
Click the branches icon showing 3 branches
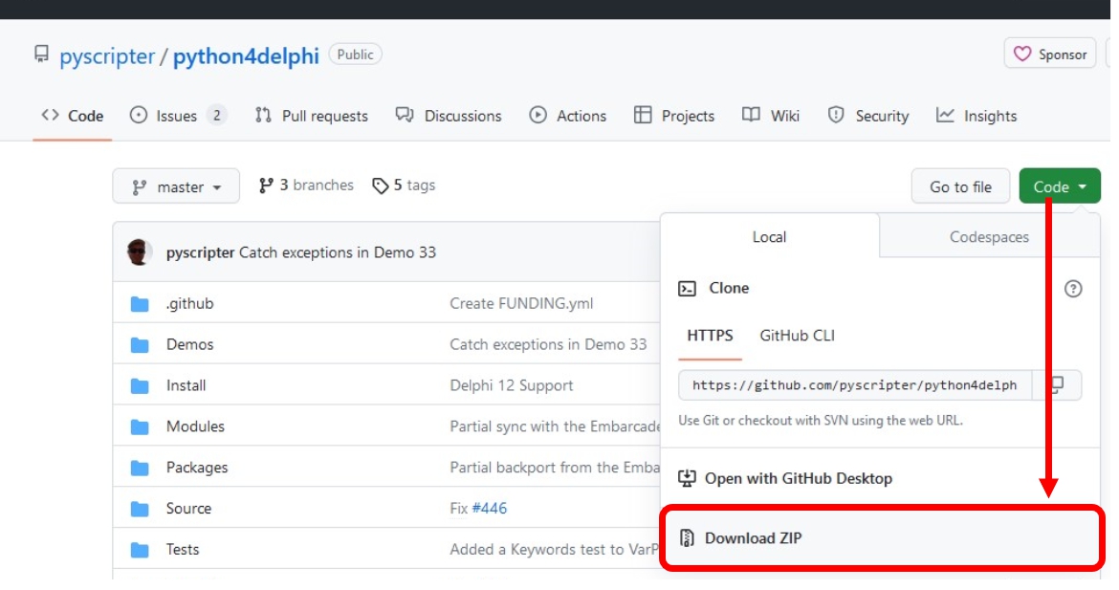(265, 185)
